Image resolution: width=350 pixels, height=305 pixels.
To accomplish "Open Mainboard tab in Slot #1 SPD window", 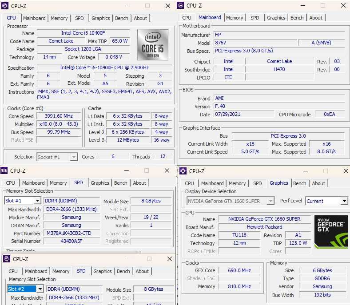I will (x=33, y=183).
